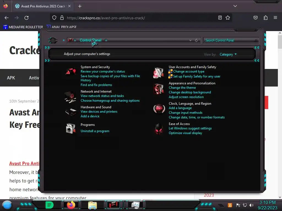Screen dimensions: 282x211
Task: Click Find and fix problems
Action: [x=96, y=85]
